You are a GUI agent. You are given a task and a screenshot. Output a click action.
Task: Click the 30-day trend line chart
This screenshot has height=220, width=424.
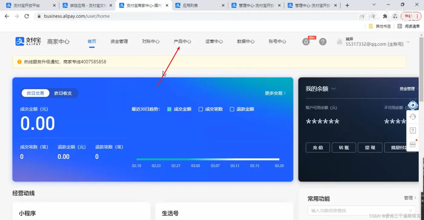coord(208,159)
